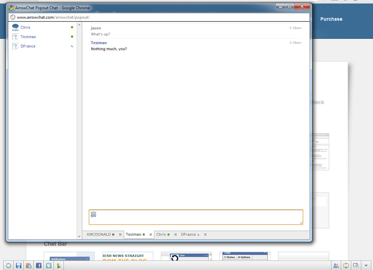The height and width of the screenshot is (270, 373).
Task: Click the monitor icon in bottom-right bar
Action: point(346,266)
